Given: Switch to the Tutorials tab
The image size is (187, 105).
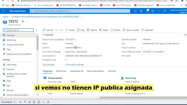Looking at the screenshot, I should click(112, 71).
